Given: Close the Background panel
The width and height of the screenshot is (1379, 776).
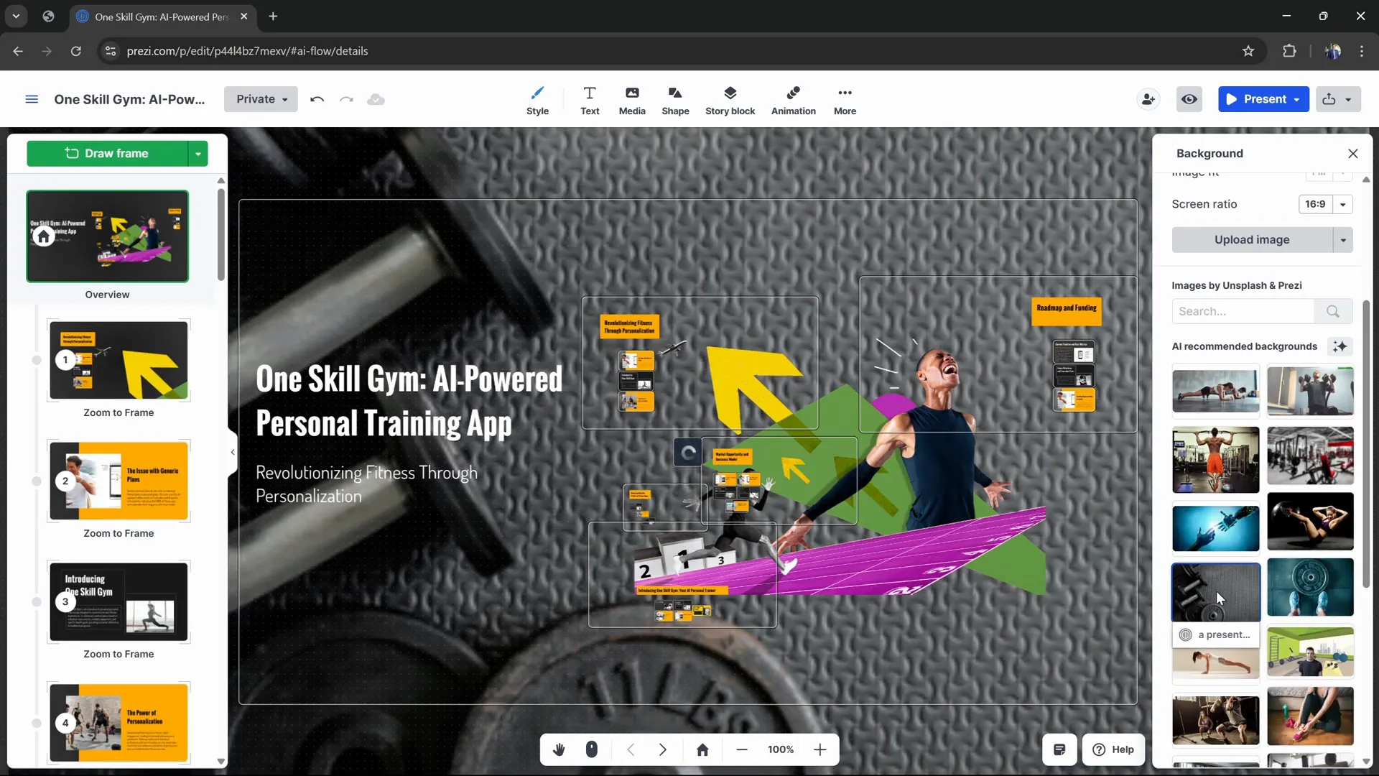Looking at the screenshot, I should [1353, 153].
